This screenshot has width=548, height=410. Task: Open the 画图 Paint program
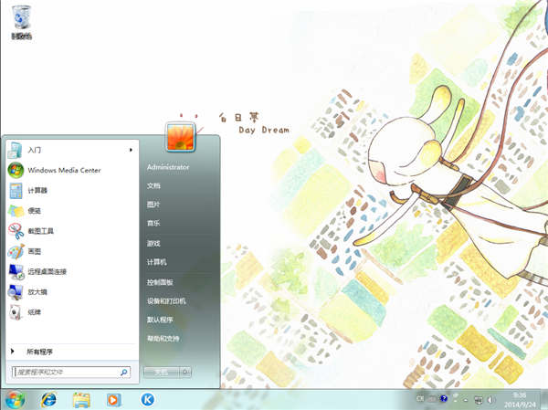tap(34, 251)
